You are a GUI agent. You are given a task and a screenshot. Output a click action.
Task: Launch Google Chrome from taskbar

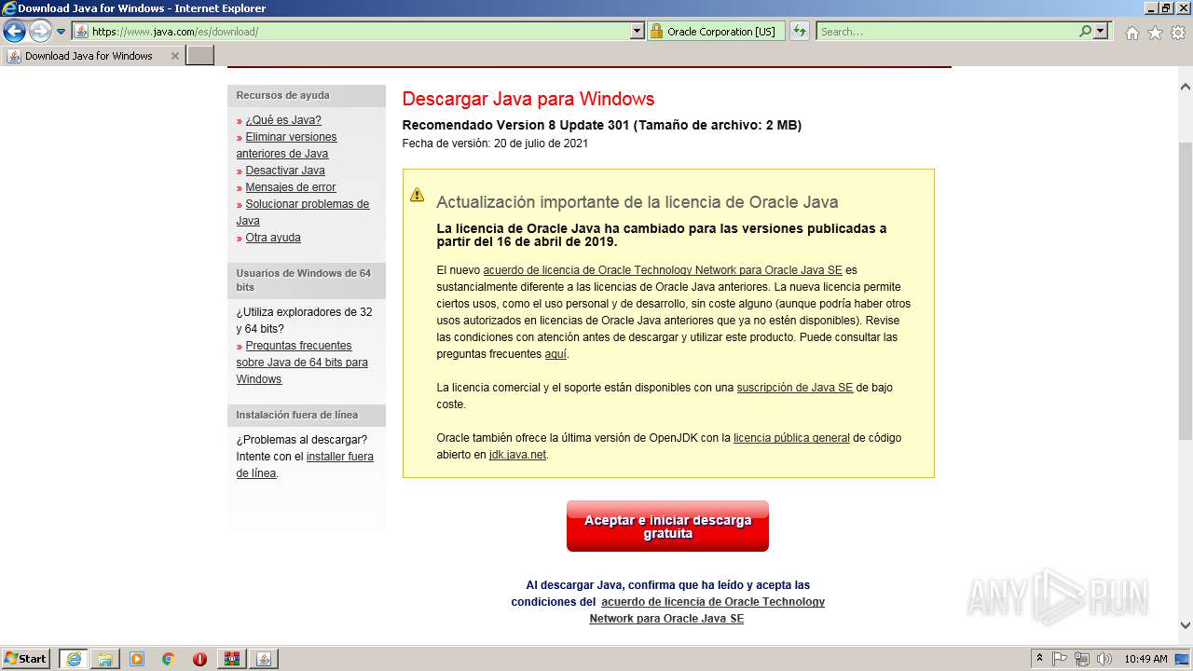click(169, 659)
